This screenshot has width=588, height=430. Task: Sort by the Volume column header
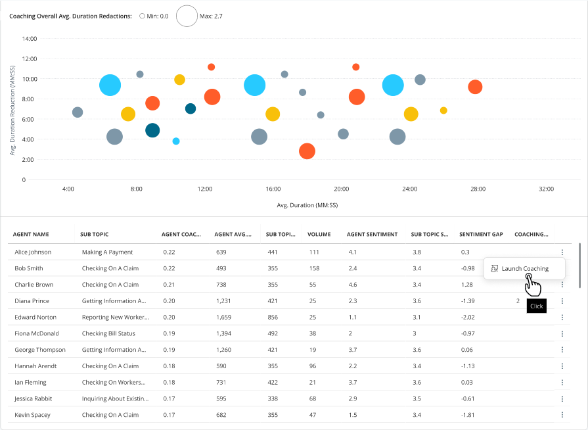tap(319, 234)
